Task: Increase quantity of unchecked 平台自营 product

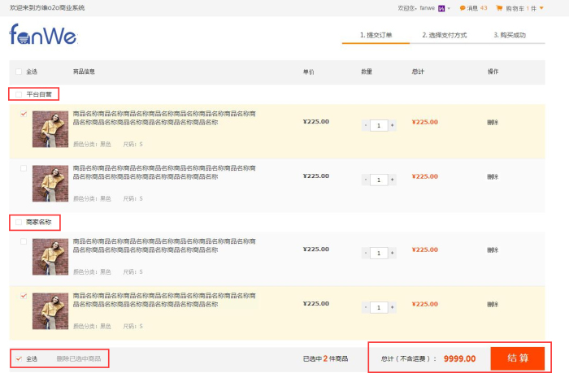Action: click(x=393, y=180)
